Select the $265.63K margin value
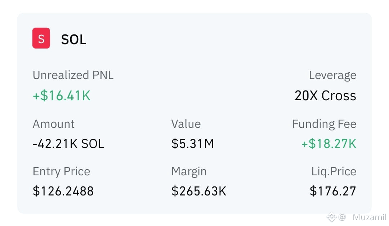 point(199,191)
